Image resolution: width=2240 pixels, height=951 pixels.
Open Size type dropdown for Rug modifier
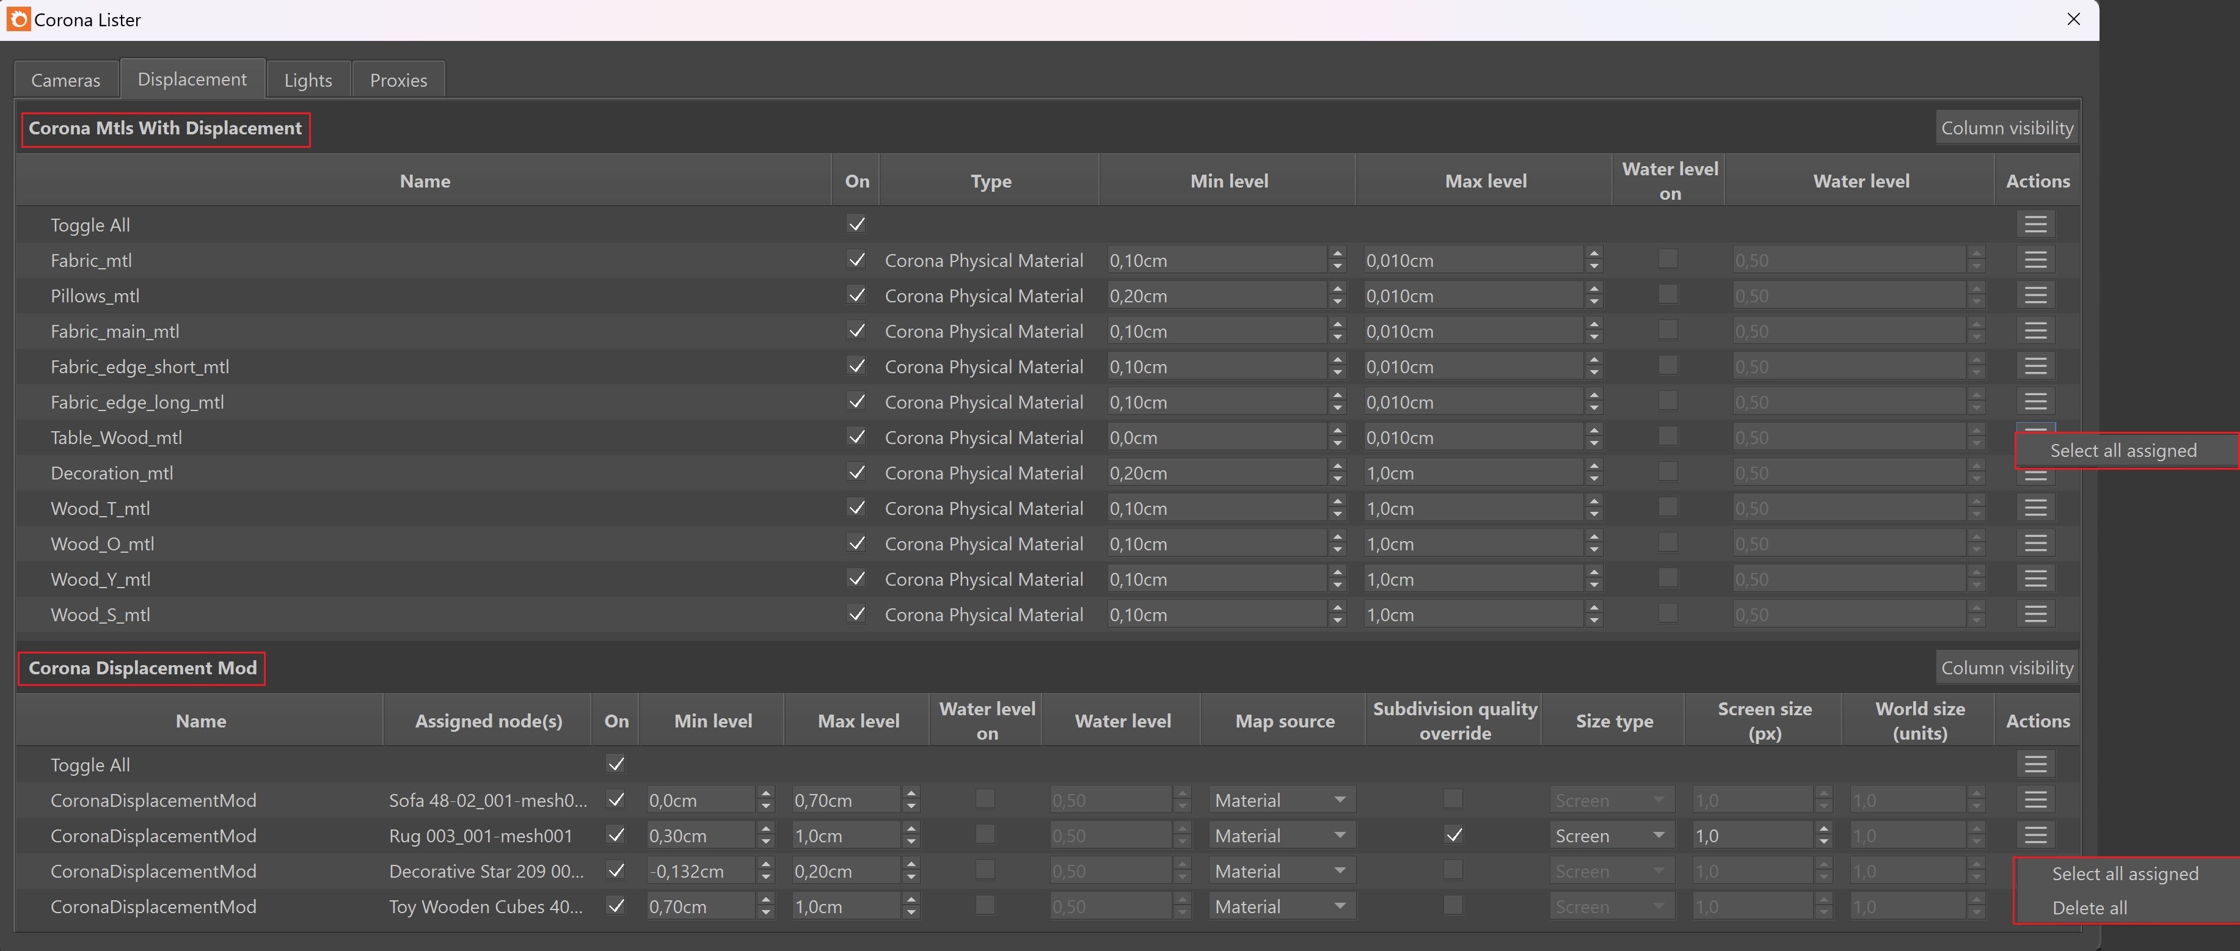(x=1611, y=836)
